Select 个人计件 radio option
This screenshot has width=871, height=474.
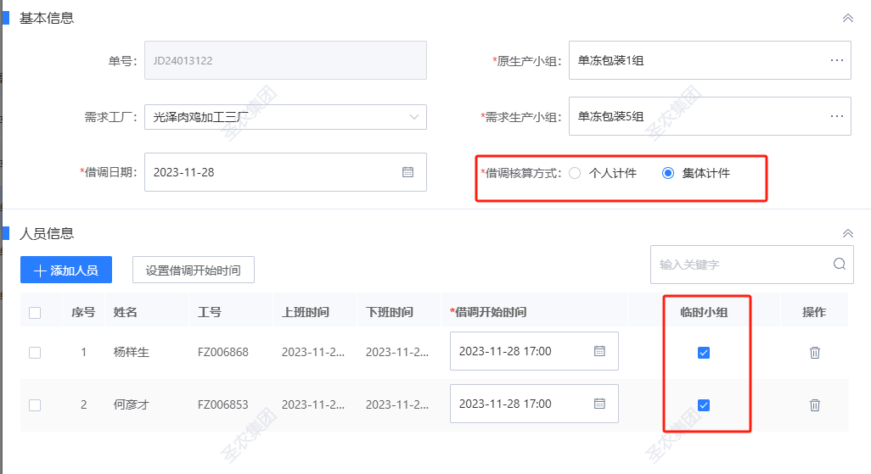[575, 173]
